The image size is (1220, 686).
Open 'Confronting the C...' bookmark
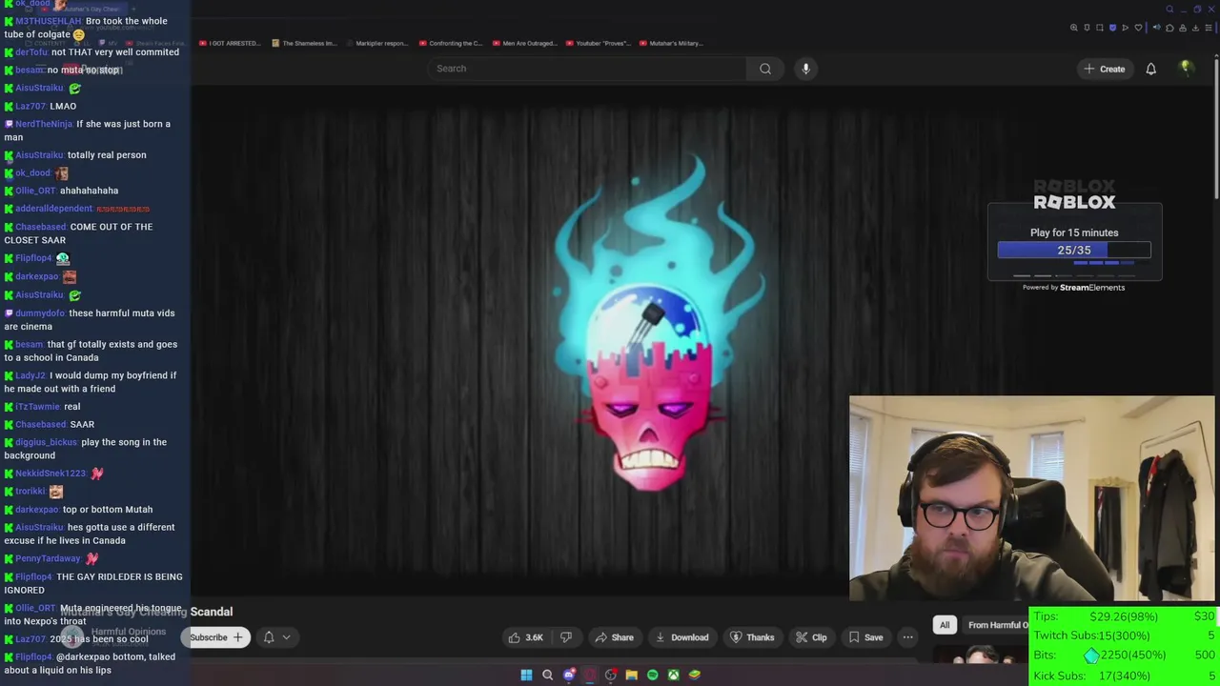451,43
